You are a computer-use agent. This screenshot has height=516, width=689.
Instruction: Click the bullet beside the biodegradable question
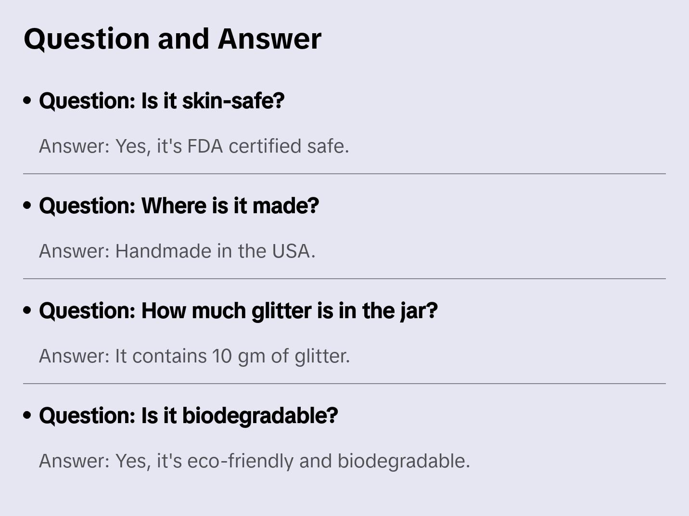click(x=27, y=415)
